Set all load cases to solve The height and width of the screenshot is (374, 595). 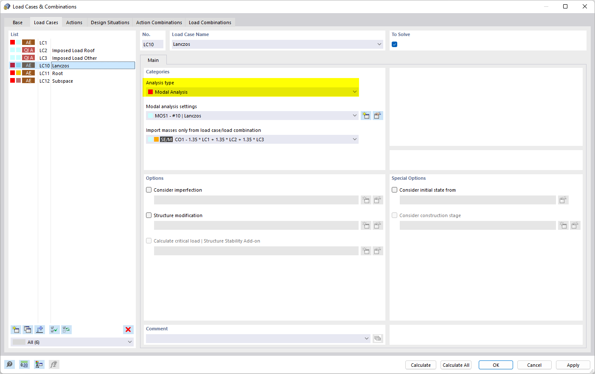54,329
